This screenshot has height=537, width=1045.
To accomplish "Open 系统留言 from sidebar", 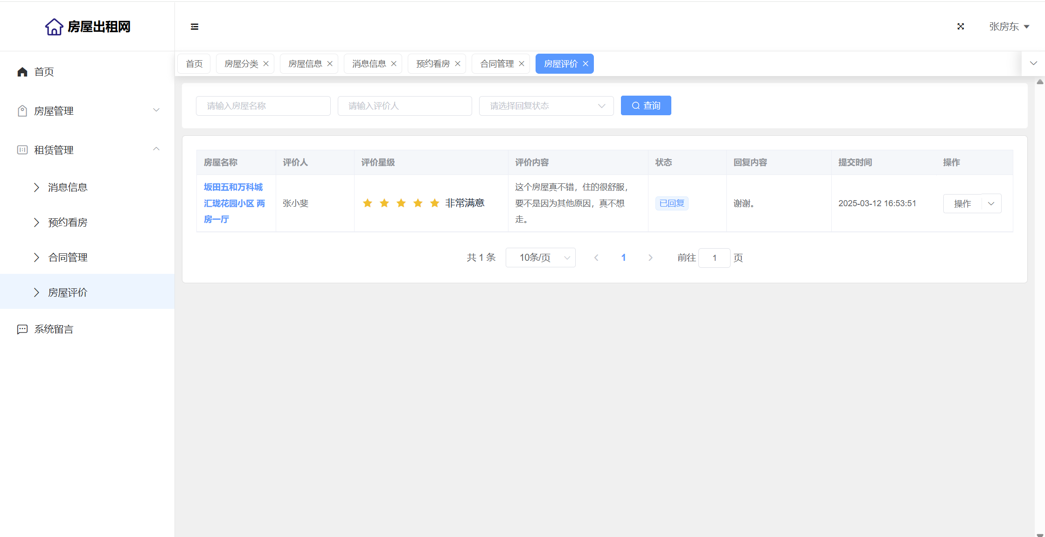I will pos(54,329).
